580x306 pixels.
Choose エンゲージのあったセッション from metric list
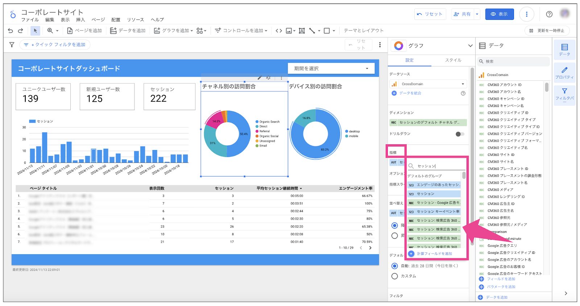(x=434, y=185)
